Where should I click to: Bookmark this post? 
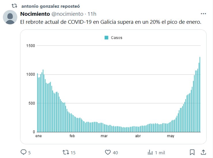point(192,152)
